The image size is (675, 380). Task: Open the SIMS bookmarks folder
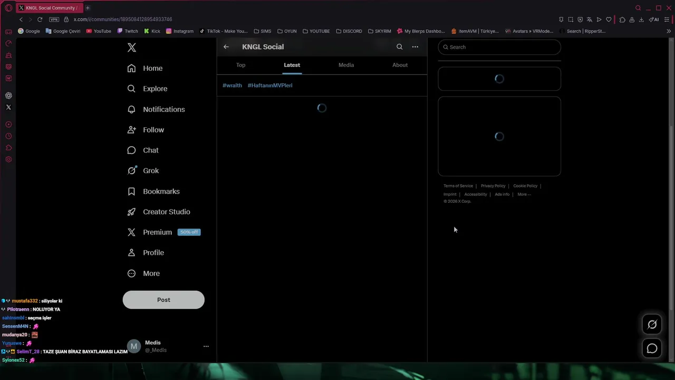pos(263,31)
